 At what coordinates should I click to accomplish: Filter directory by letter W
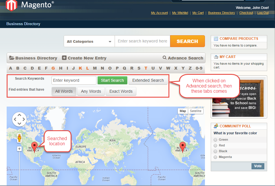pyautogui.click(x=168, y=68)
